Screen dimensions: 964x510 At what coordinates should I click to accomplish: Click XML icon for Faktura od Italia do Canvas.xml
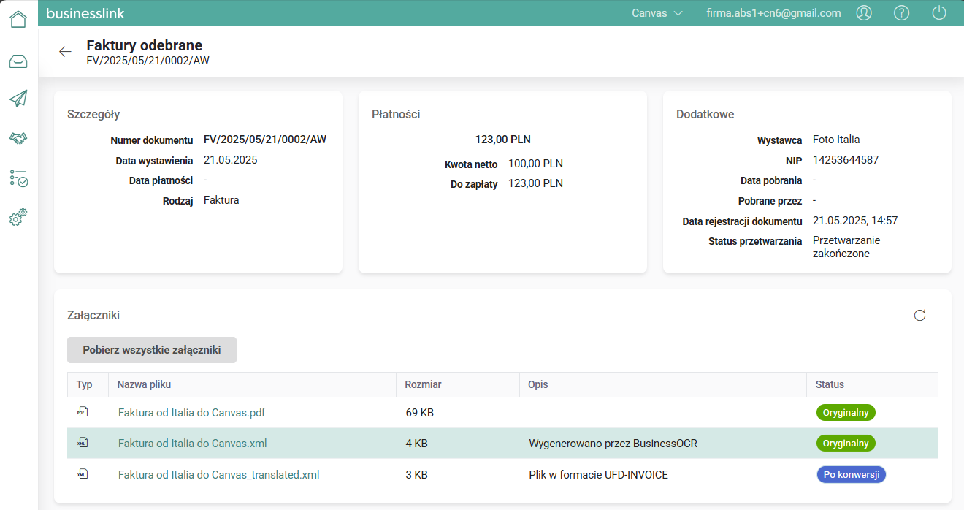83,443
